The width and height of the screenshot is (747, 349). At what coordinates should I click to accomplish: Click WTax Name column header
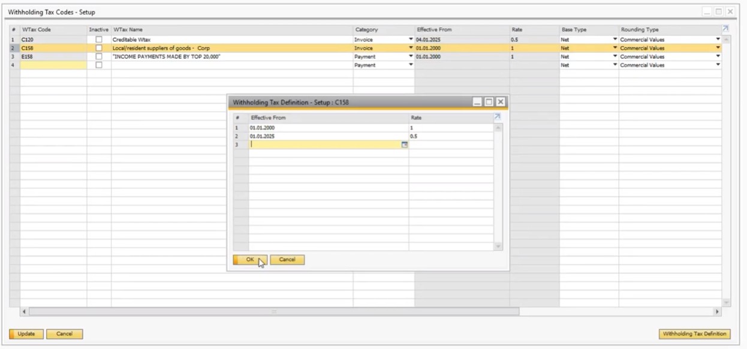232,29
